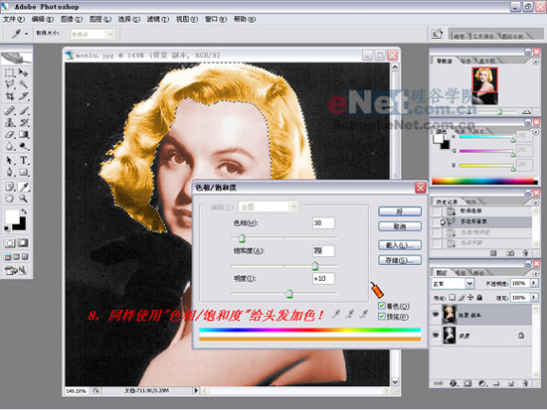Screen dimensions: 547x410
Task: Click the file browser icon in options bar
Action: pyautogui.click(x=437, y=34)
